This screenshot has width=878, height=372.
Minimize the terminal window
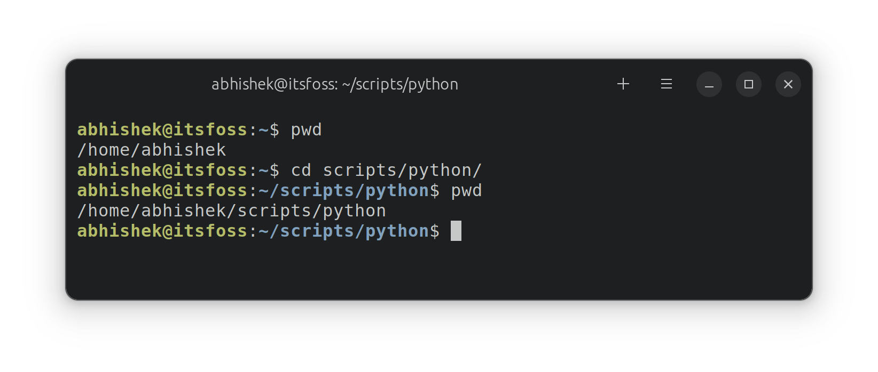[x=709, y=84]
